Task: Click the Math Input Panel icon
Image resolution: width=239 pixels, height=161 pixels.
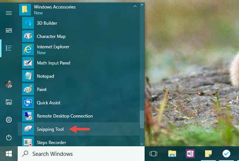Action: pos(28,63)
